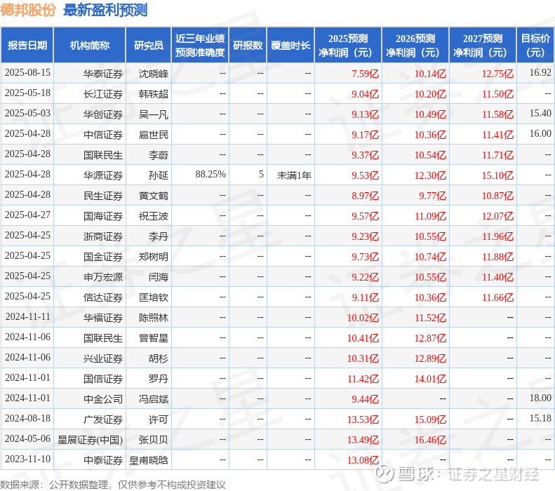Click target price 16.00
Image resolution: width=555 pixels, height=491 pixels.
pyautogui.click(x=540, y=134)
